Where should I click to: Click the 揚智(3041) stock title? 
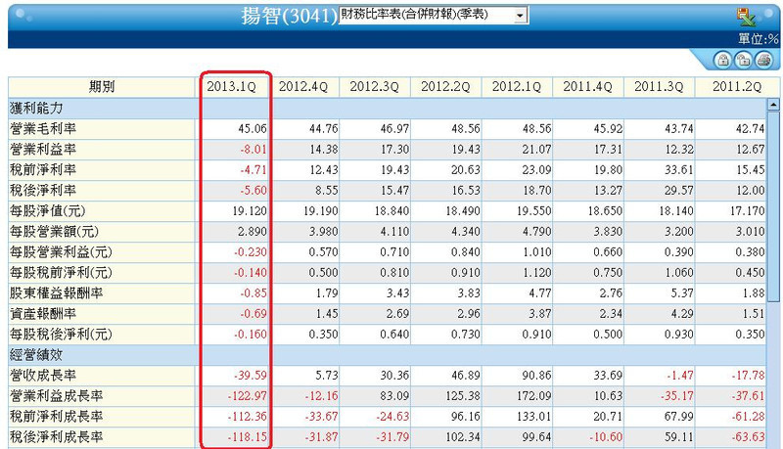[290, 16]
